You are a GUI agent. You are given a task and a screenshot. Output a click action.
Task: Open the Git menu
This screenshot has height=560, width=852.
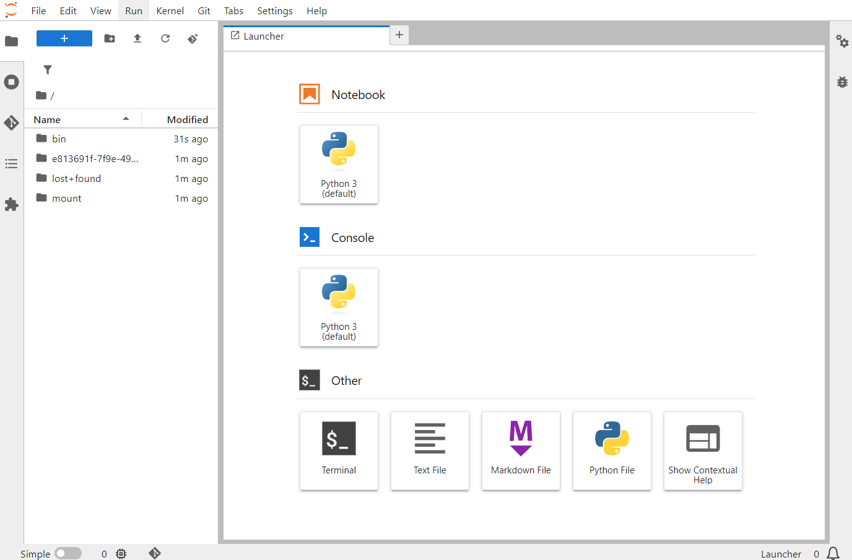point(204,11)
